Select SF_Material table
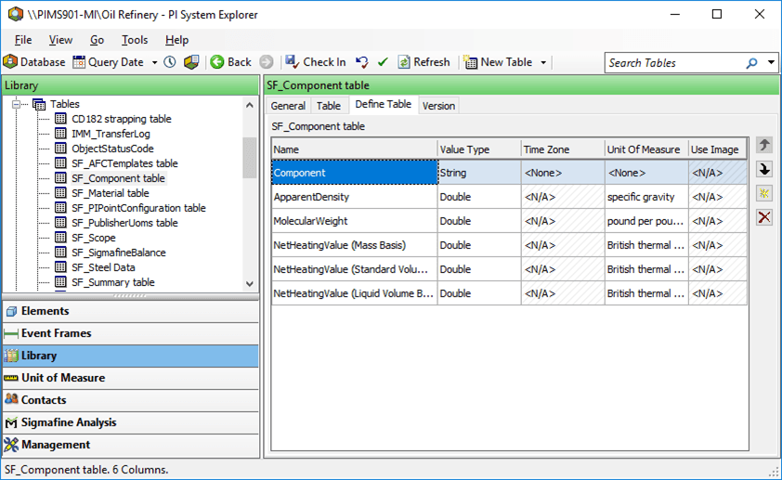Screen dimensions: 782x480 [111, 193]
